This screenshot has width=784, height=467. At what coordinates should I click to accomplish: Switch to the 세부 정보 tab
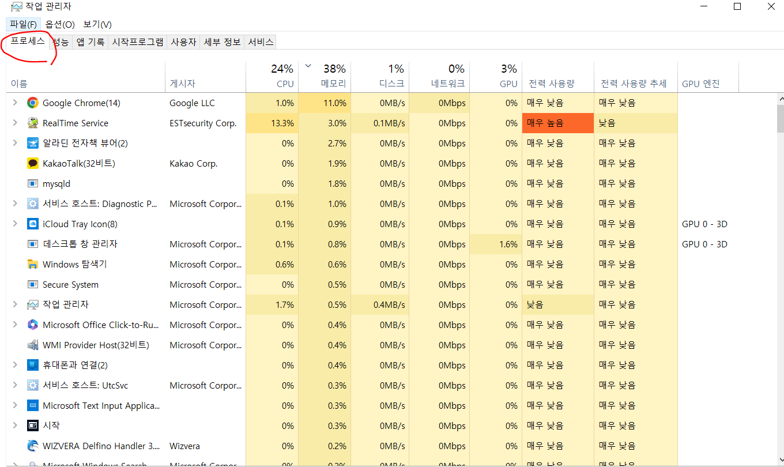[222, 42]
